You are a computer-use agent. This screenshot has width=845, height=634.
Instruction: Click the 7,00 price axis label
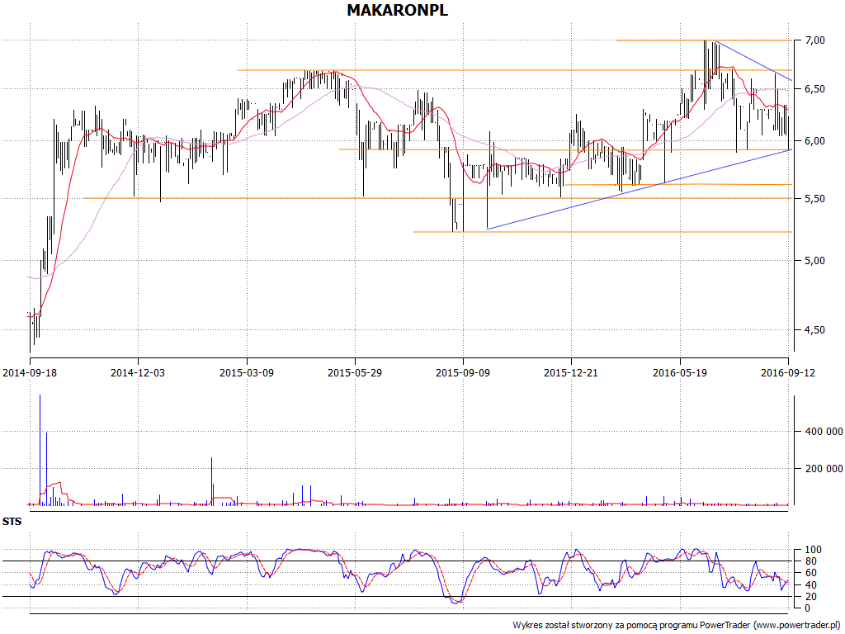pyautogui.click(x=815, y=40)
